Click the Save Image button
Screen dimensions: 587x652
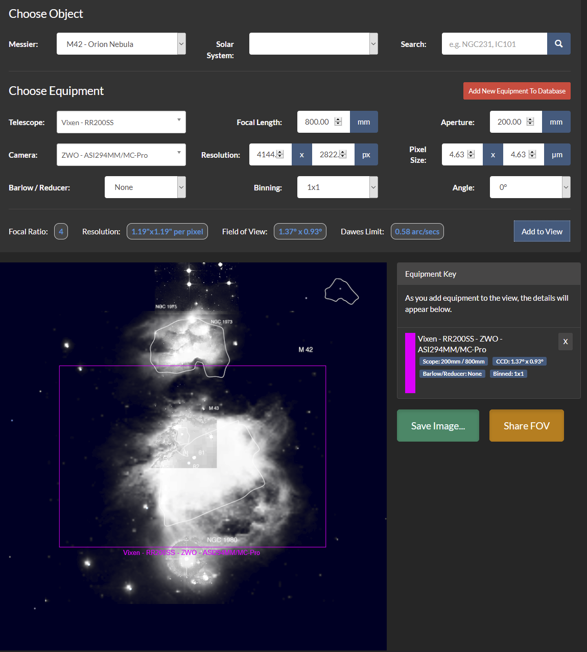point(438,426)
